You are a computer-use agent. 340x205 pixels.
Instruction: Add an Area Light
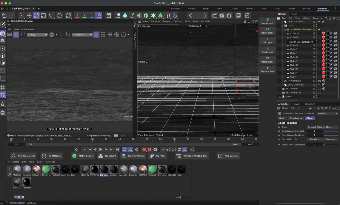267,21
